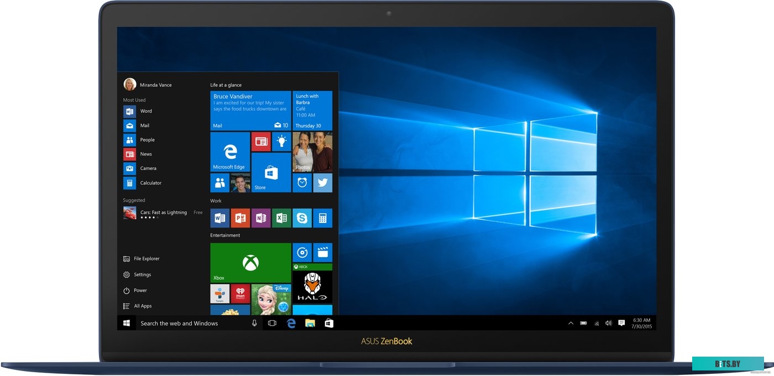774x376 pixels.
Task: Open the Store tile
Action: pos(271,173)
